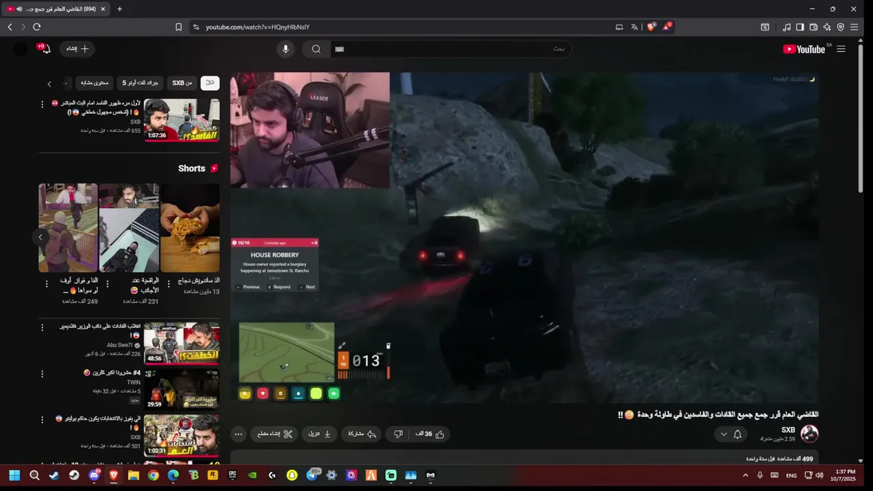873x491 pixels.
Task: Open more actions ellipsis under video
Action: 238,434
